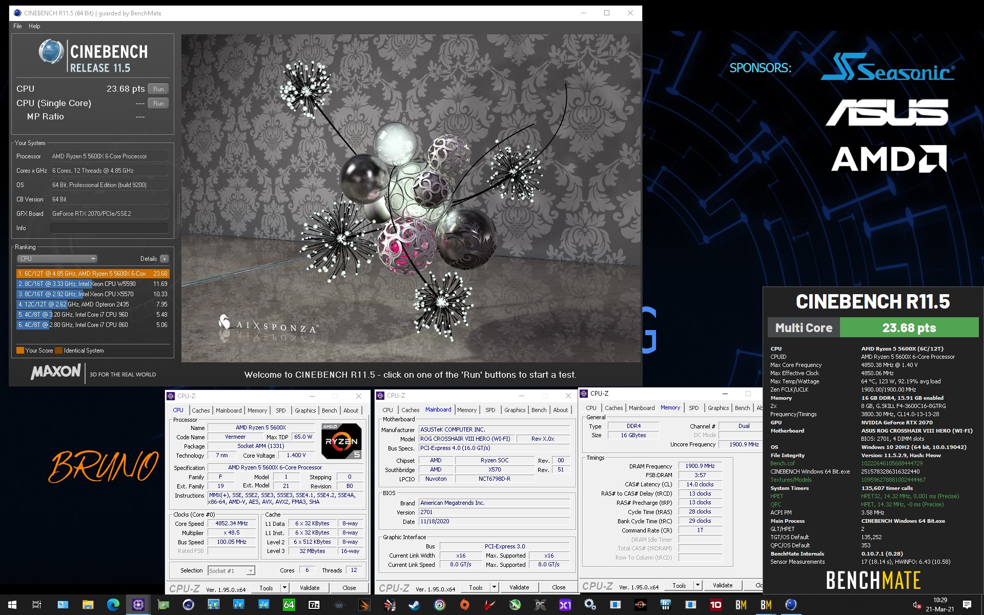The width and height of the screenshot is (984, 615).
Task: Click Validate in the Memory CPU-Z window
Action: coord(723,585)
